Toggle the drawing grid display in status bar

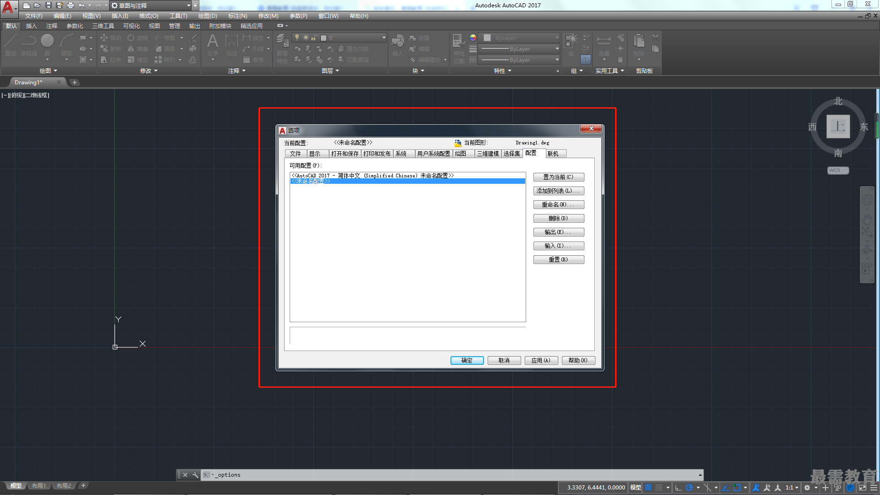[648, 488]
